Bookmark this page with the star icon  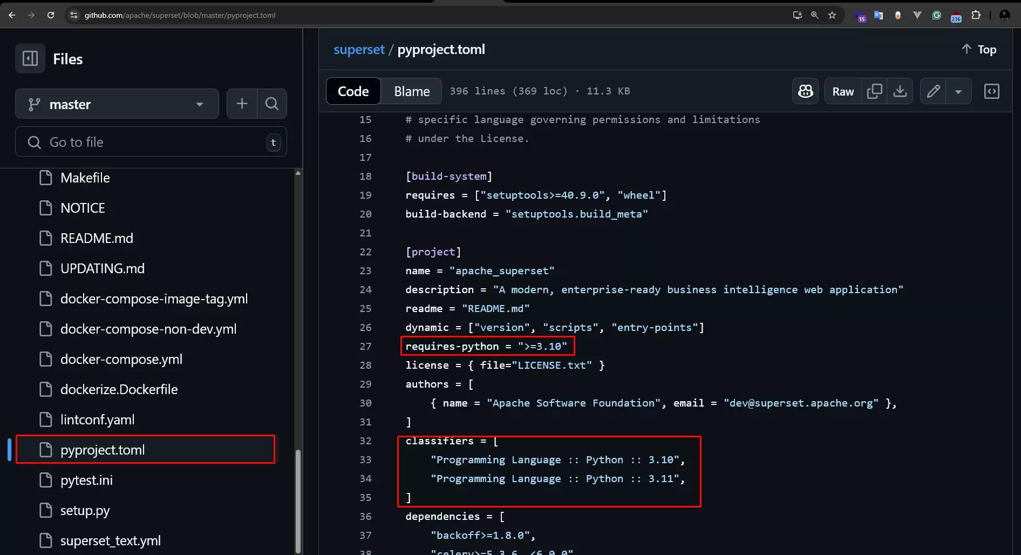(832, 15)
